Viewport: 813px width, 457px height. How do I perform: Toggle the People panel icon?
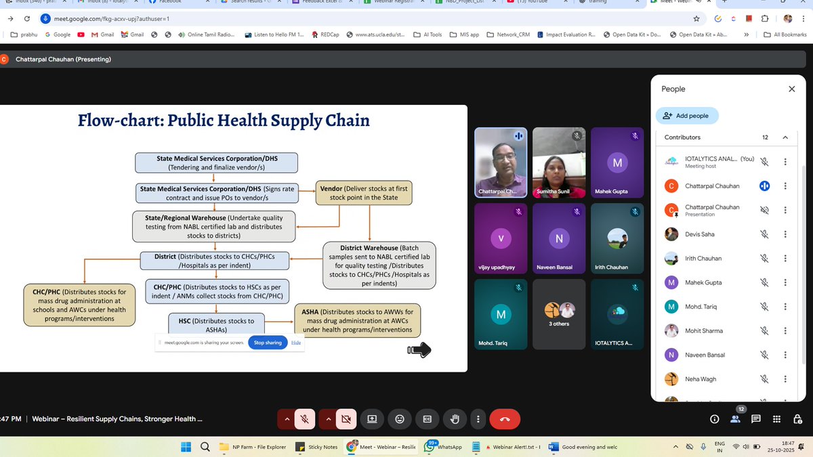pos(735,419)
